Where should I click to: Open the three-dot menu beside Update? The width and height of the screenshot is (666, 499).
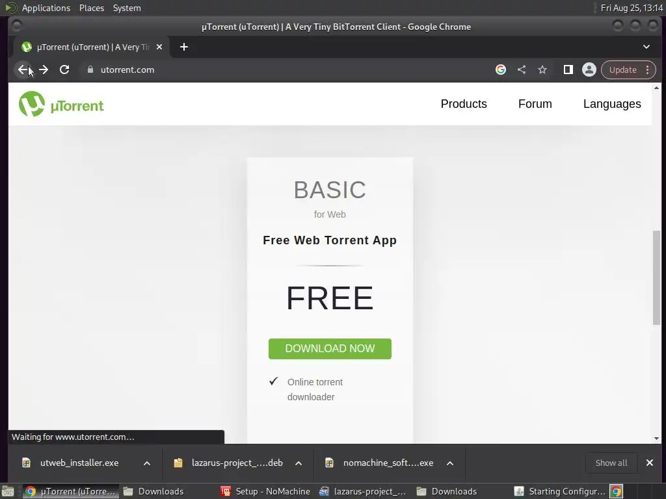pyautogui.click(x=647, y=70)
